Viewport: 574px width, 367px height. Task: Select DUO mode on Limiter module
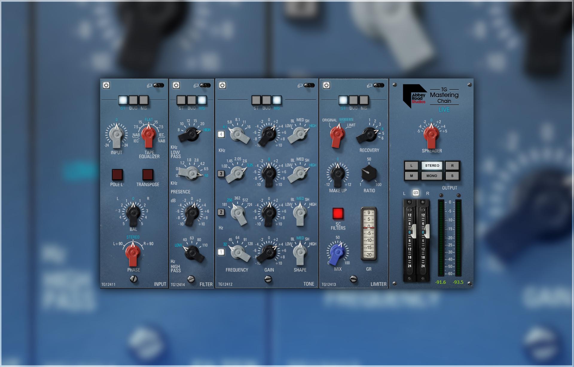[353, 100]
